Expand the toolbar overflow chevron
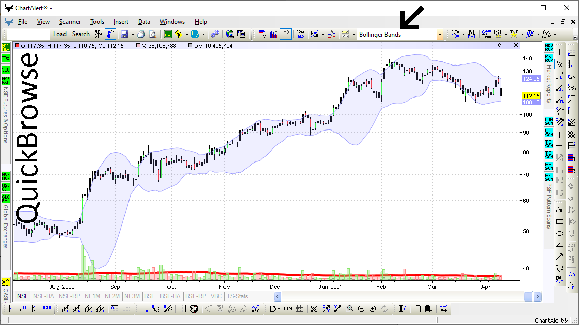 coord(575,37)
